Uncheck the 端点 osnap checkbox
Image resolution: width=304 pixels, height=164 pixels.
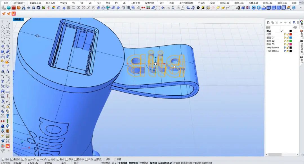tap(3, 159)
